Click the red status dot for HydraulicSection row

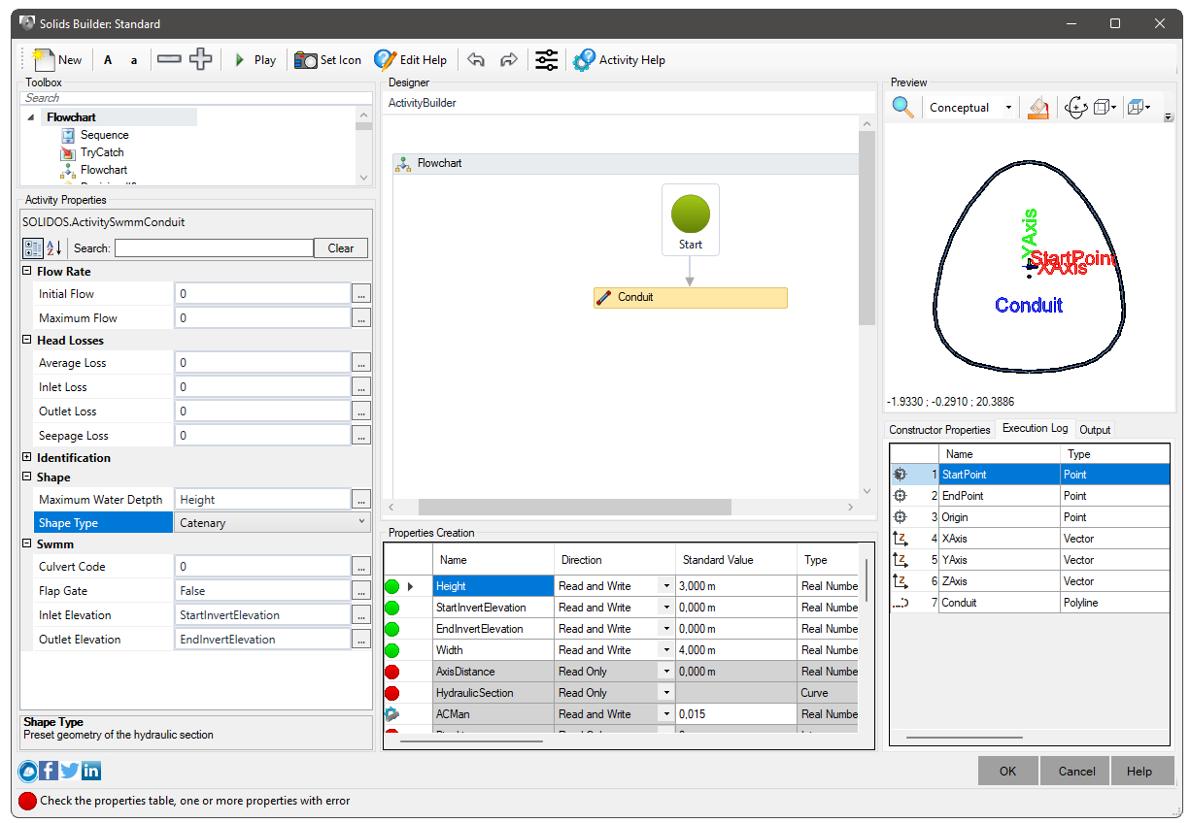coord(392,693)
